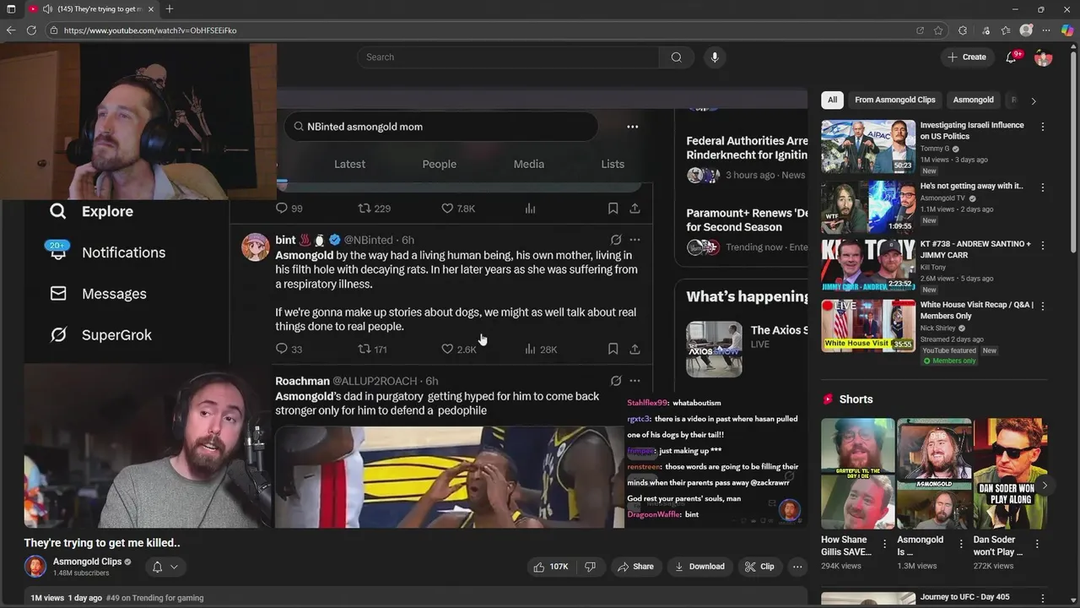Share the video
Screen dimensions: 1080x608
tap(634, 567)
